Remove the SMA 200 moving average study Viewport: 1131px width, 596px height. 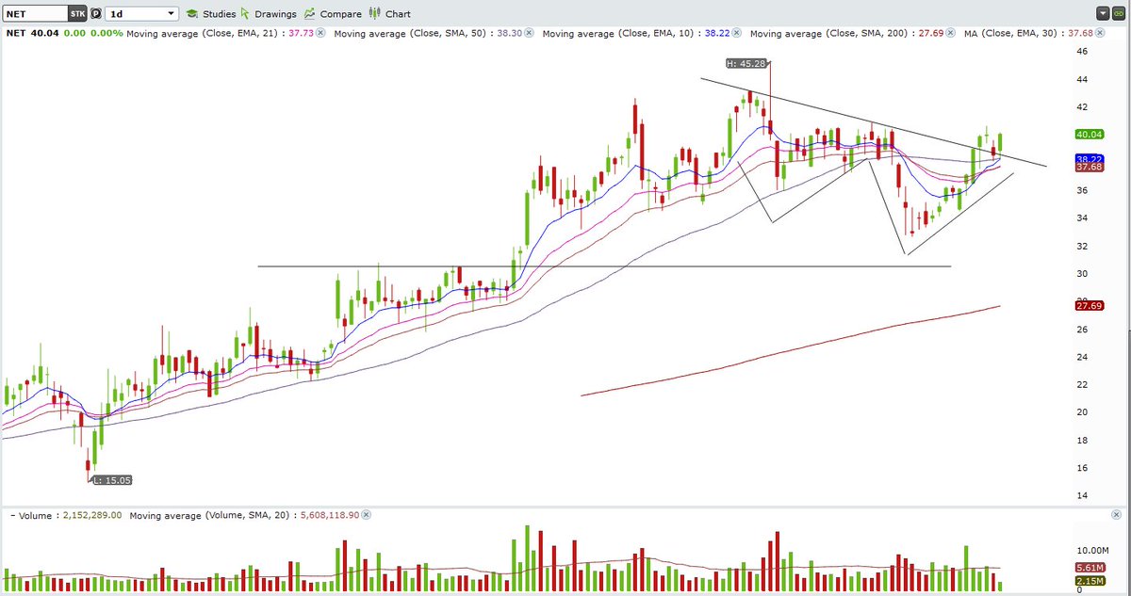[x=951, y=33]
